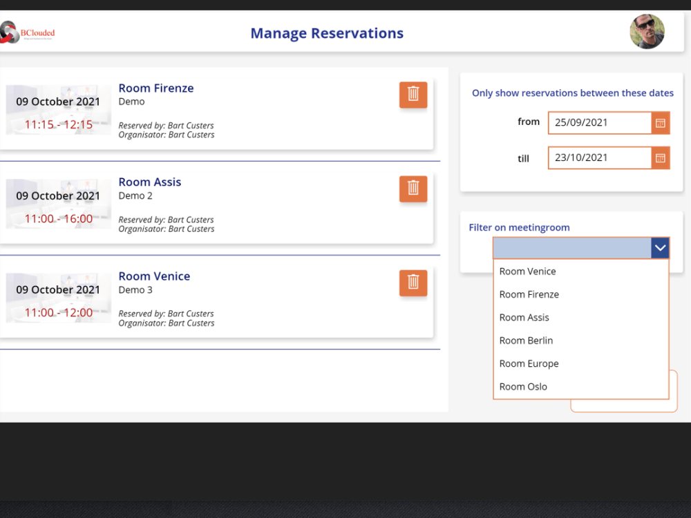Click the till date input field
Viewport: 691px width, 518px height.
coord(599,157)
